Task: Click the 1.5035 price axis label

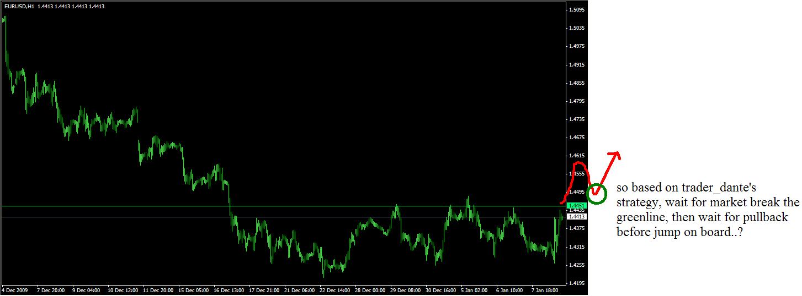Action: click(577, 28)
